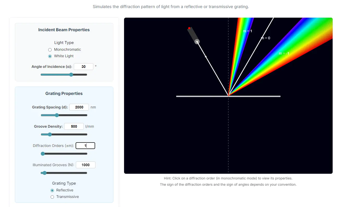Click the Groove Density value box
The width and height of the screenshot is (342, 207).
(x=74, y=126)
